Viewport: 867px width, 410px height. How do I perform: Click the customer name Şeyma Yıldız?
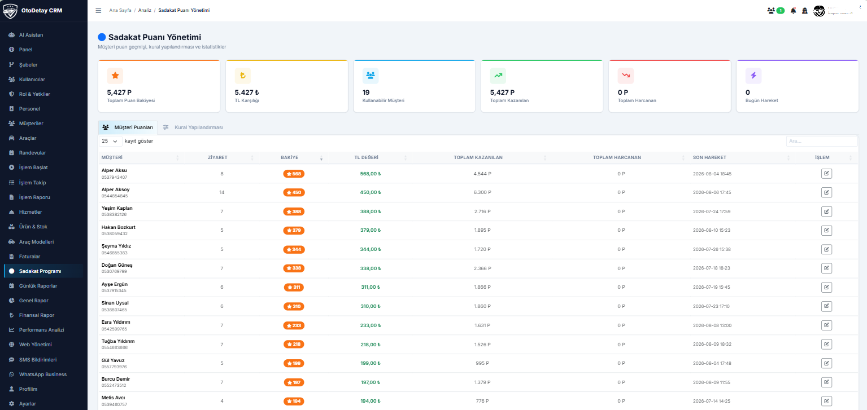[x=116, y=246]
